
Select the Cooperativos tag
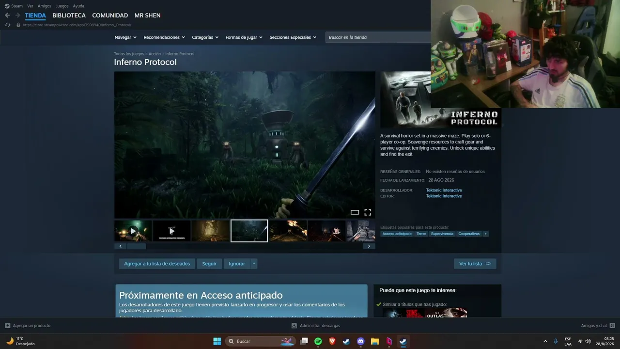coord(469,234)
